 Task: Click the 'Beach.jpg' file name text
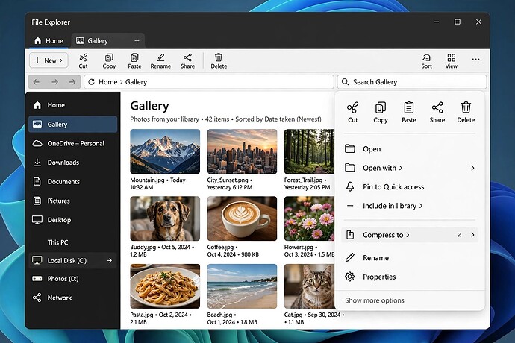[x=219, y=315]
